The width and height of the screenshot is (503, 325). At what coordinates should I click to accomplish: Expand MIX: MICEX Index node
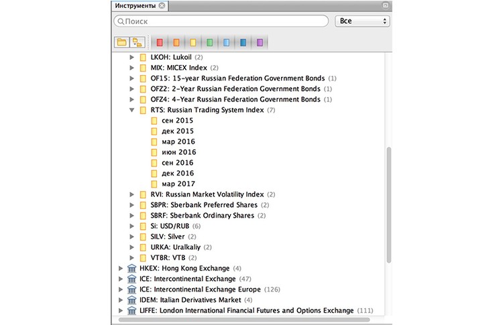131,68
